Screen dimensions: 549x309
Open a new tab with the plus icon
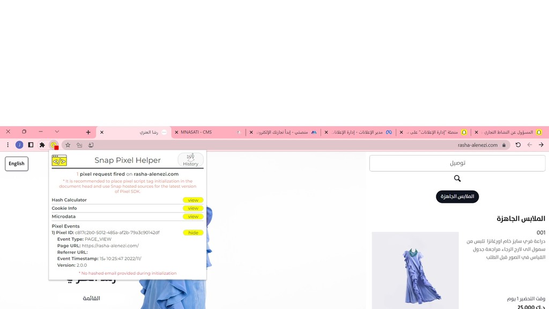tap(88, 132)
